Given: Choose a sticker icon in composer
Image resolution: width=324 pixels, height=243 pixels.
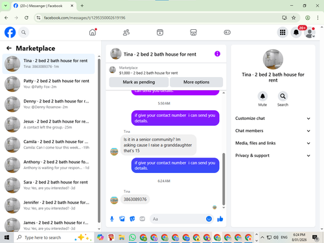Looking at the screenshot, I should [132, 219].
